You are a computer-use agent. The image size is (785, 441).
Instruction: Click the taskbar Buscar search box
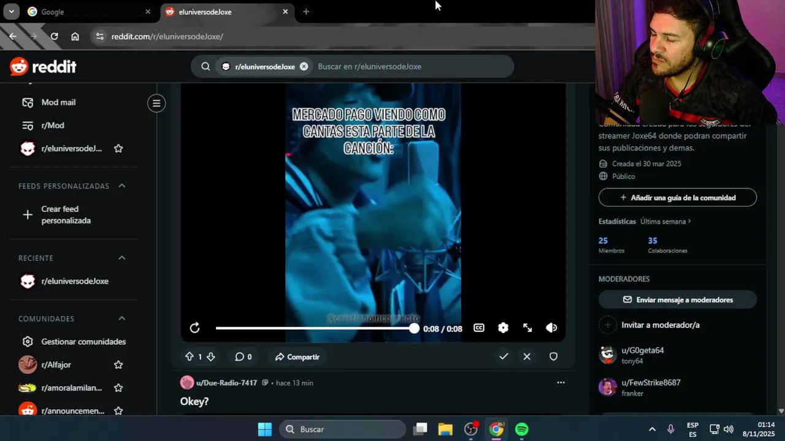tap(343, 429)
